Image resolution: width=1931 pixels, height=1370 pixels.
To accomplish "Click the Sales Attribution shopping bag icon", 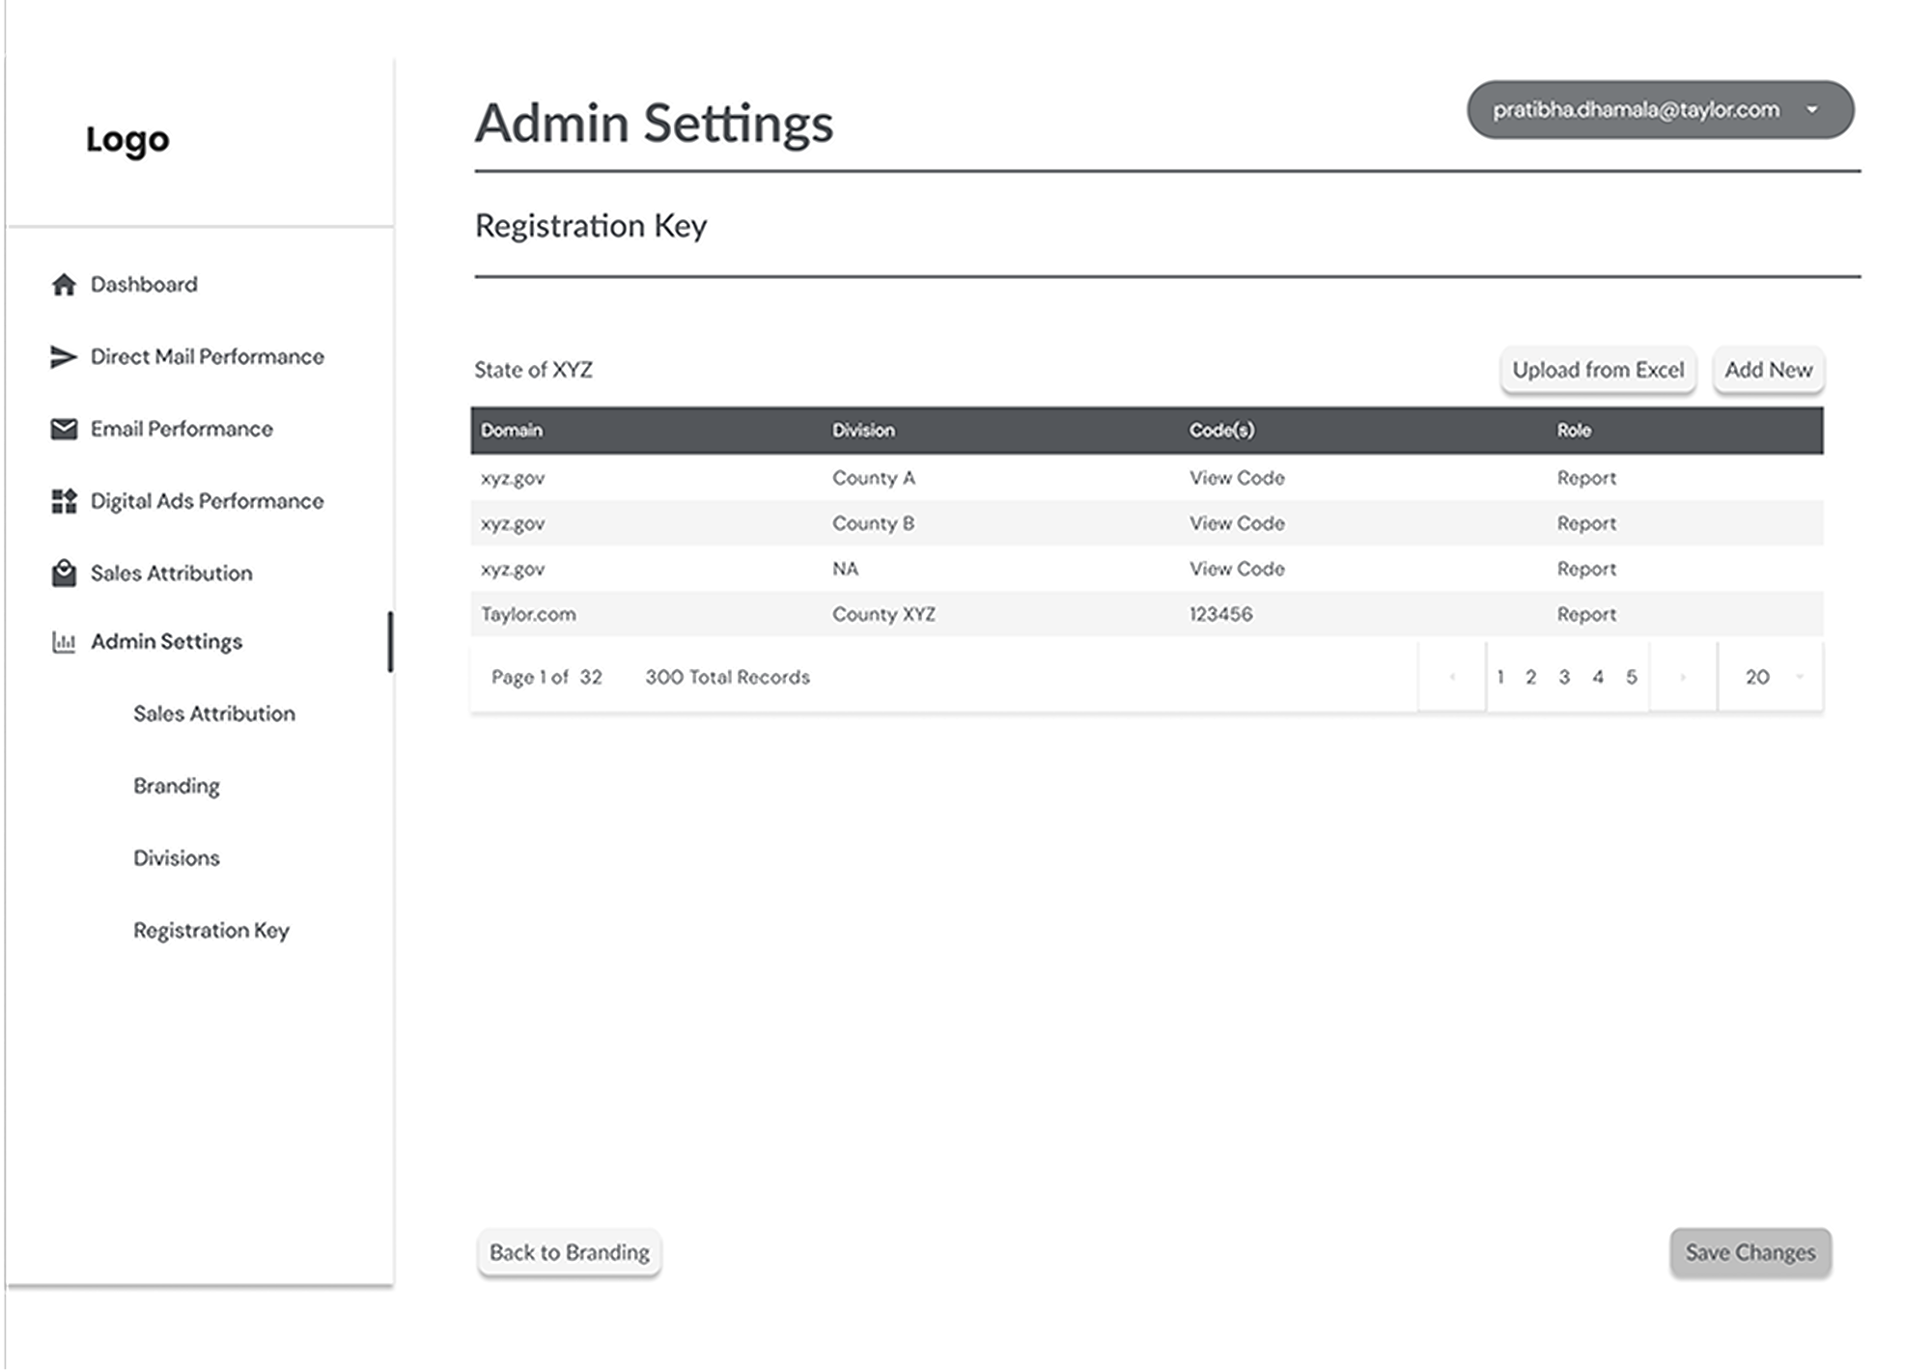I will pyautogui.click(x=64, y=573).
